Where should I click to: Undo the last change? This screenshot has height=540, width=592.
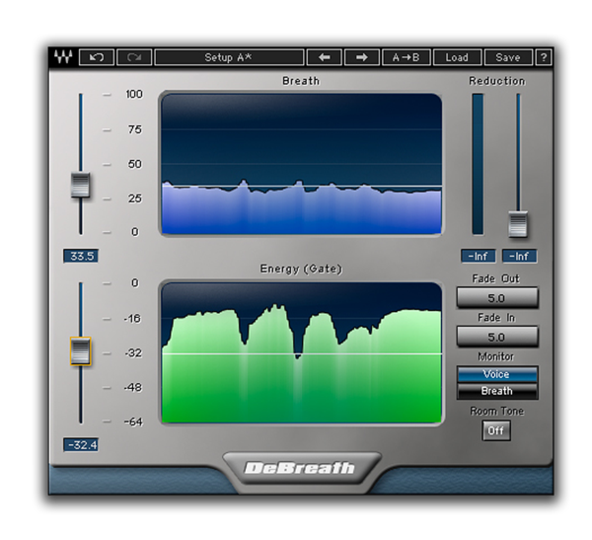tap(97, 57)
